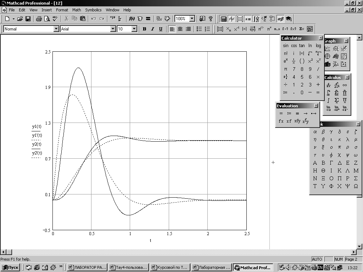Insert Greek letter alpha
This screenshot has height=272, width=363.
coord(315,132)
